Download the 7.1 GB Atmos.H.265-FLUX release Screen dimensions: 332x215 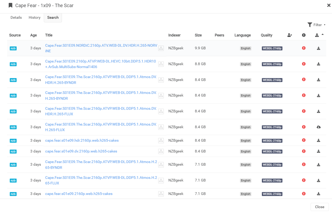319,180
